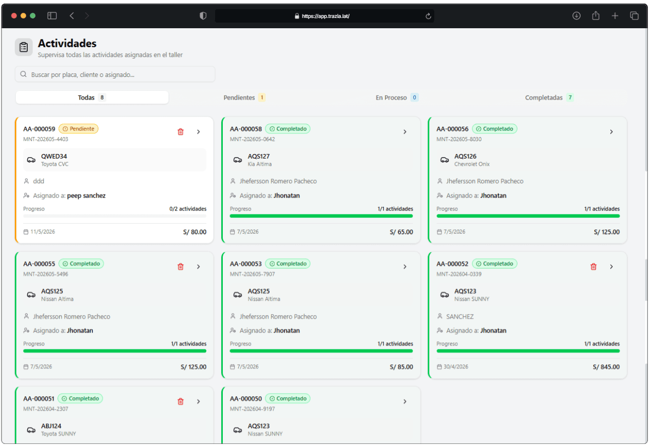Open AA-000059 details via chevron arrow
The height and width of the screenshot is (446, 652).
[199, 132]
